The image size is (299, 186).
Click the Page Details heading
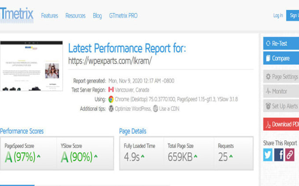(x=133, y=131)
